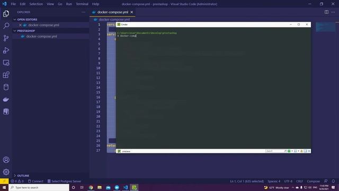The image size is (339, 191).
Task: Open the View menu
Action: [50, 4]
